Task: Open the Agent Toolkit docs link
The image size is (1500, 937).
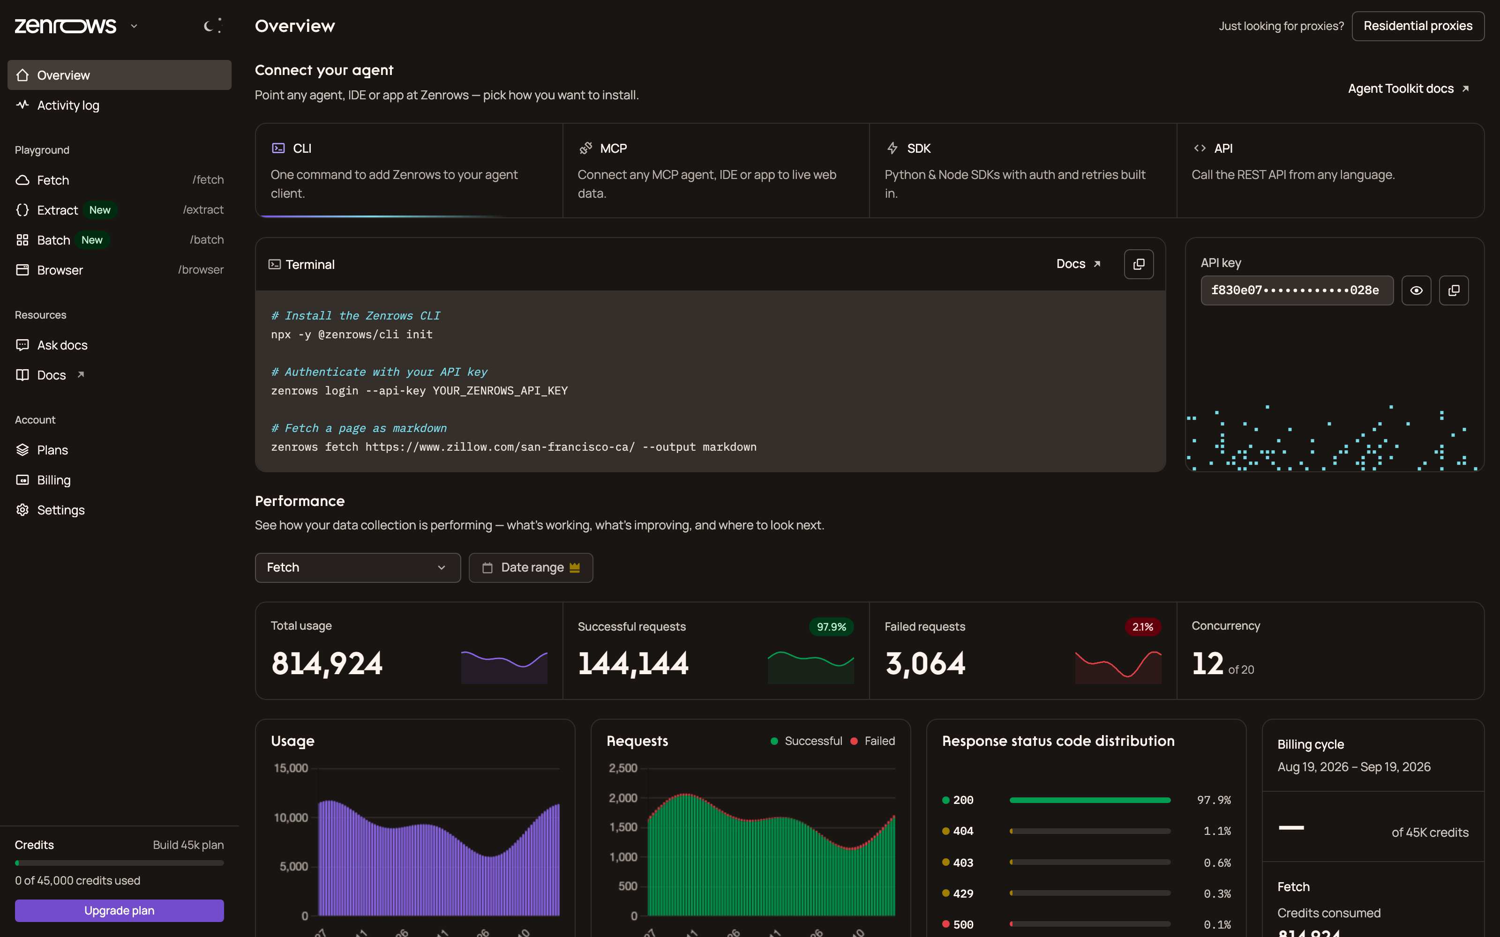Action: pyautogui.click(x=1408, y=89)
